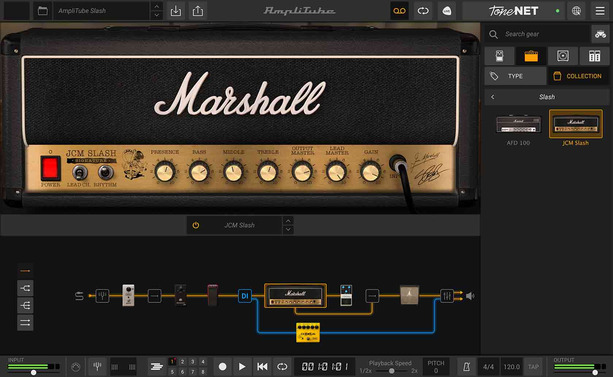The width and height of the screenshot is (613, 377).
Task: Open the mixer block in chain
Action: [447, 296]
